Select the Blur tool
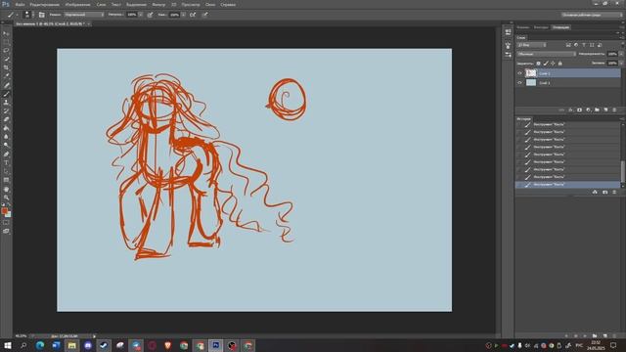 pos(6,137)
